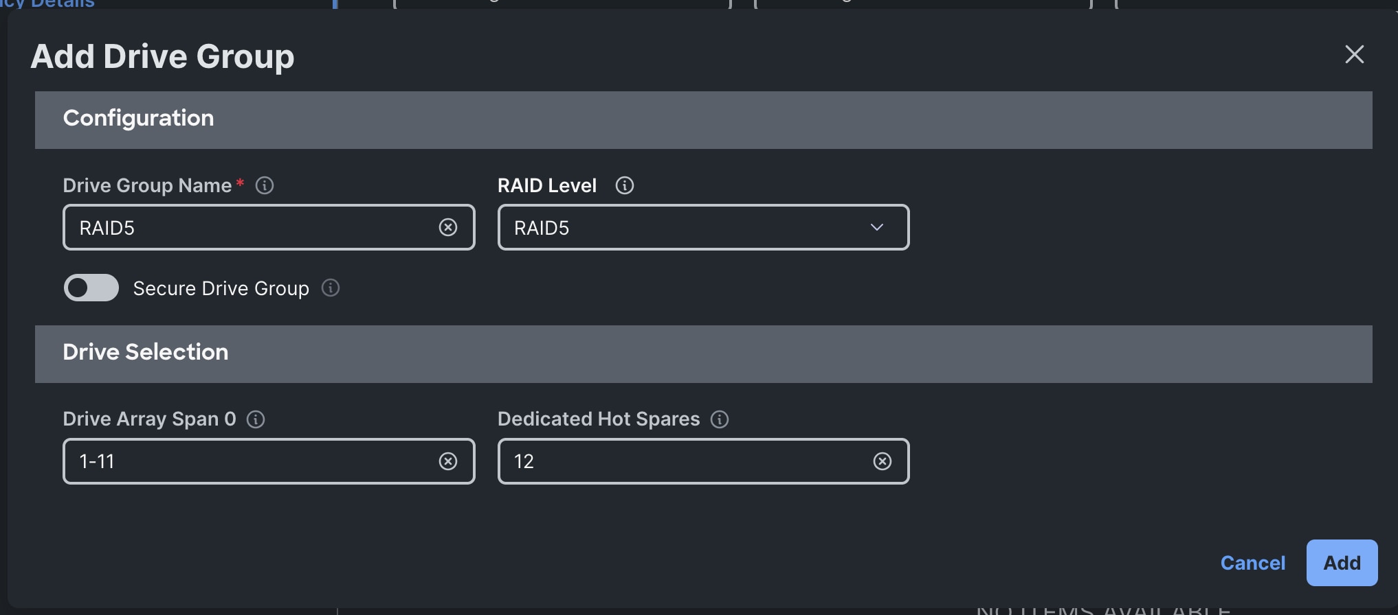
Task: Enable the Secure Drive Group toggle
Action: pos(91,288)
